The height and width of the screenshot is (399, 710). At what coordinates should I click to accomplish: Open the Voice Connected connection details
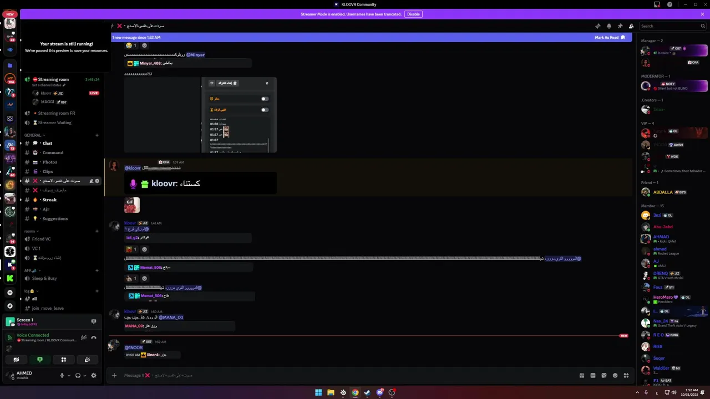(33, 335)
